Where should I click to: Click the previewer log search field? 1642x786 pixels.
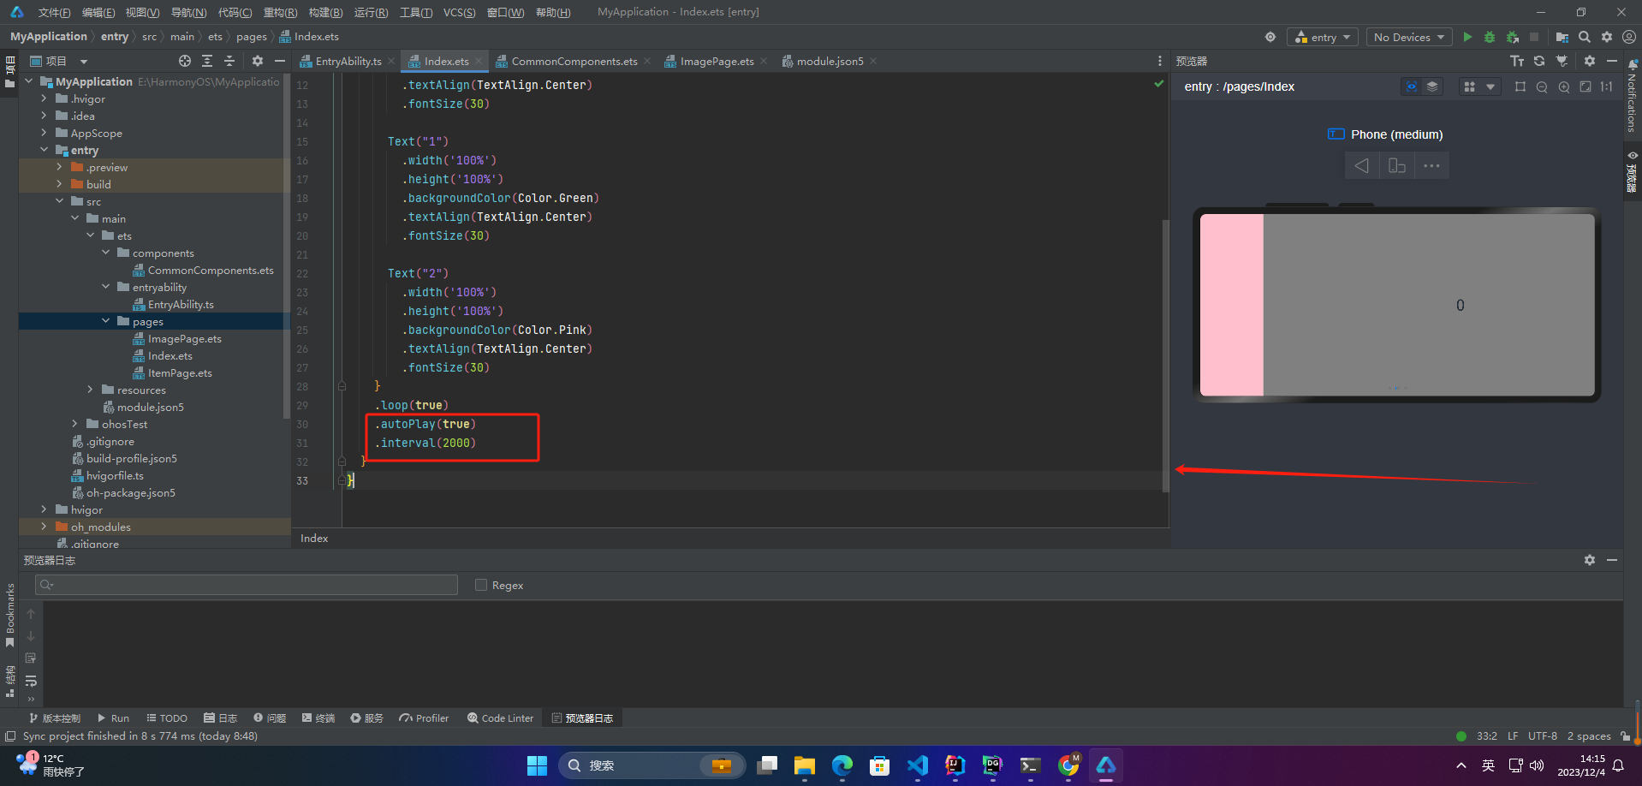coord(247,585)
